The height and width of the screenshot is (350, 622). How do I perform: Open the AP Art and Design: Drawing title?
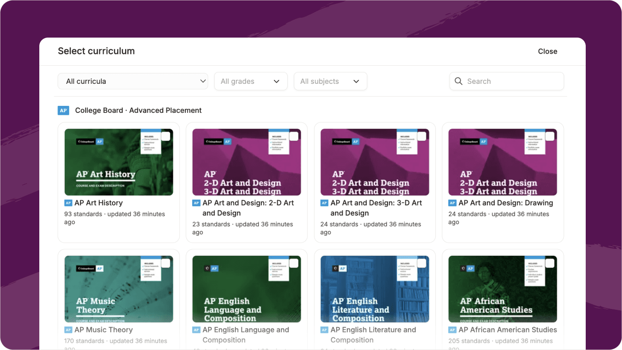click(x=506, y=203)
